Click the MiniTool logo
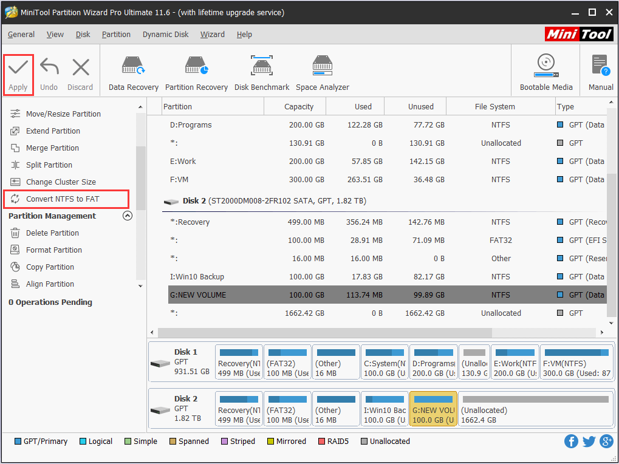This screenshot has height=464, width=619. tap(579, 35)
